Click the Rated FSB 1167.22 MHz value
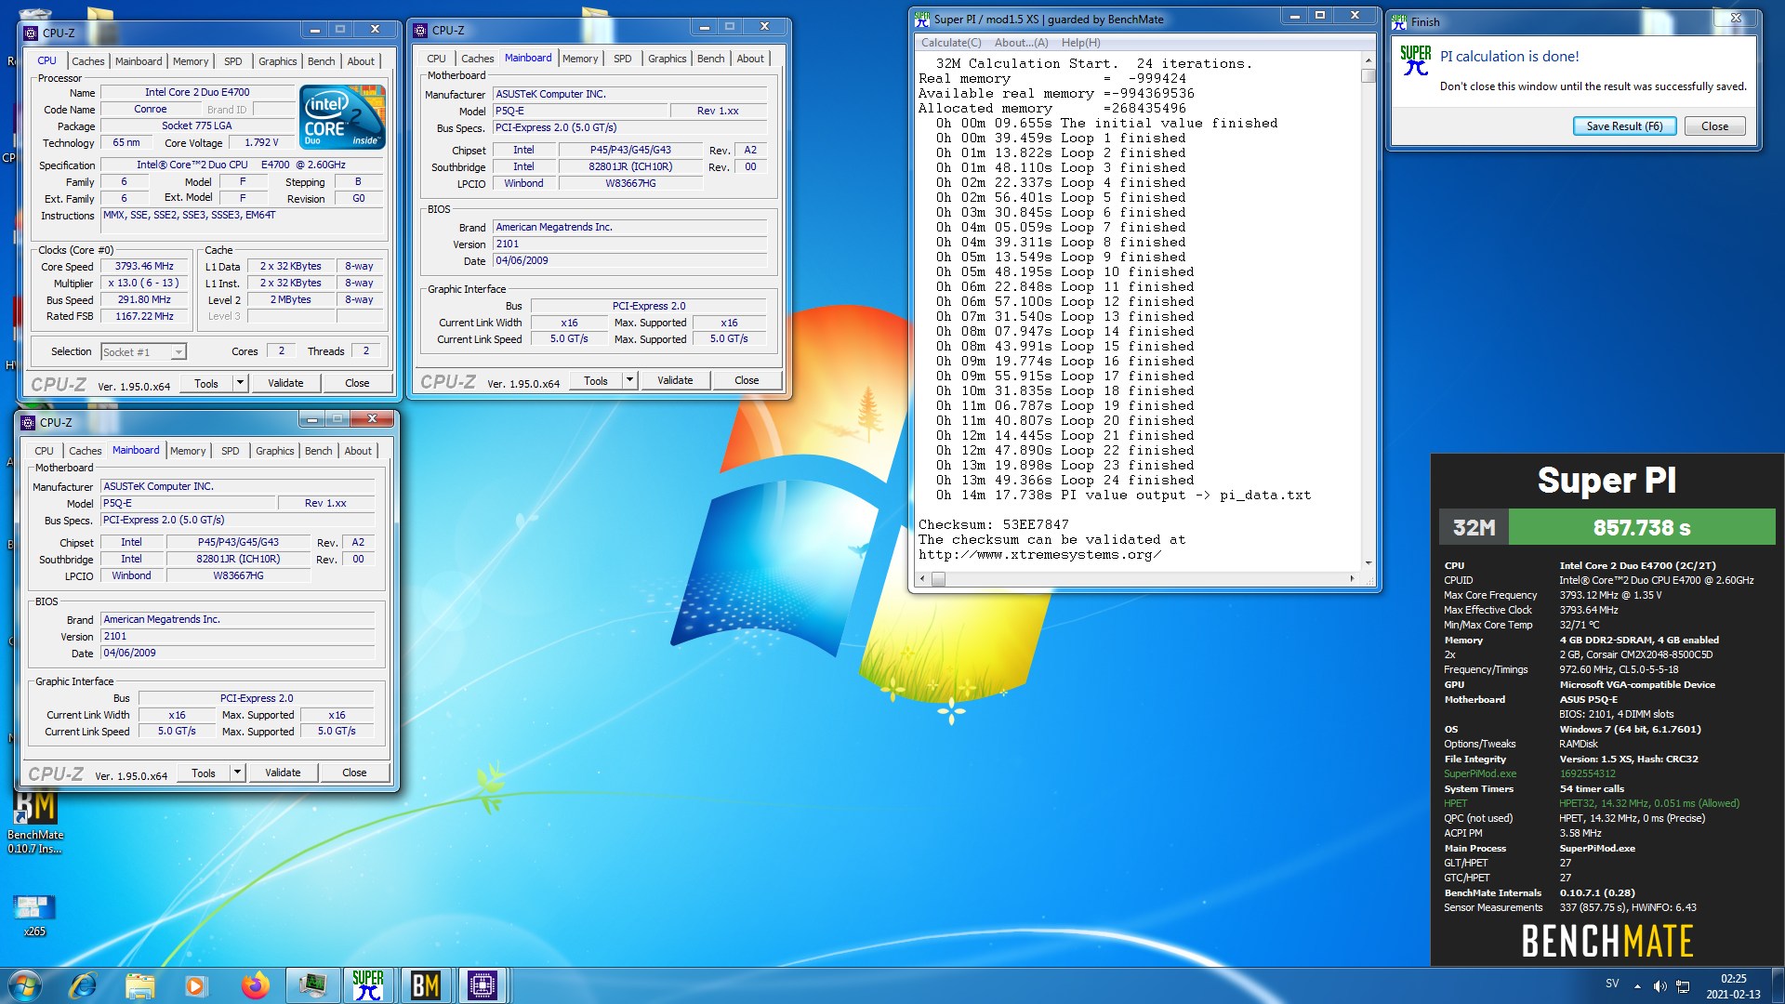This screenshot has width=1785, height=1004. pyautogui.click(x=144, y=316)
